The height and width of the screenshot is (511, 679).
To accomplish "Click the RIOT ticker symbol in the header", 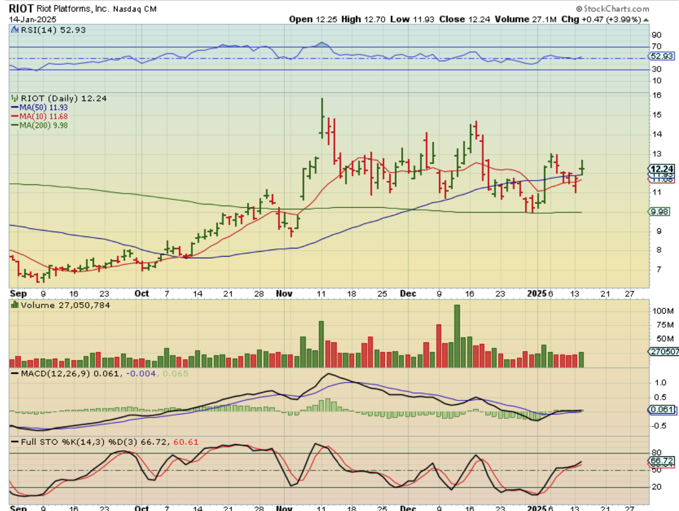I will point(21,9).
